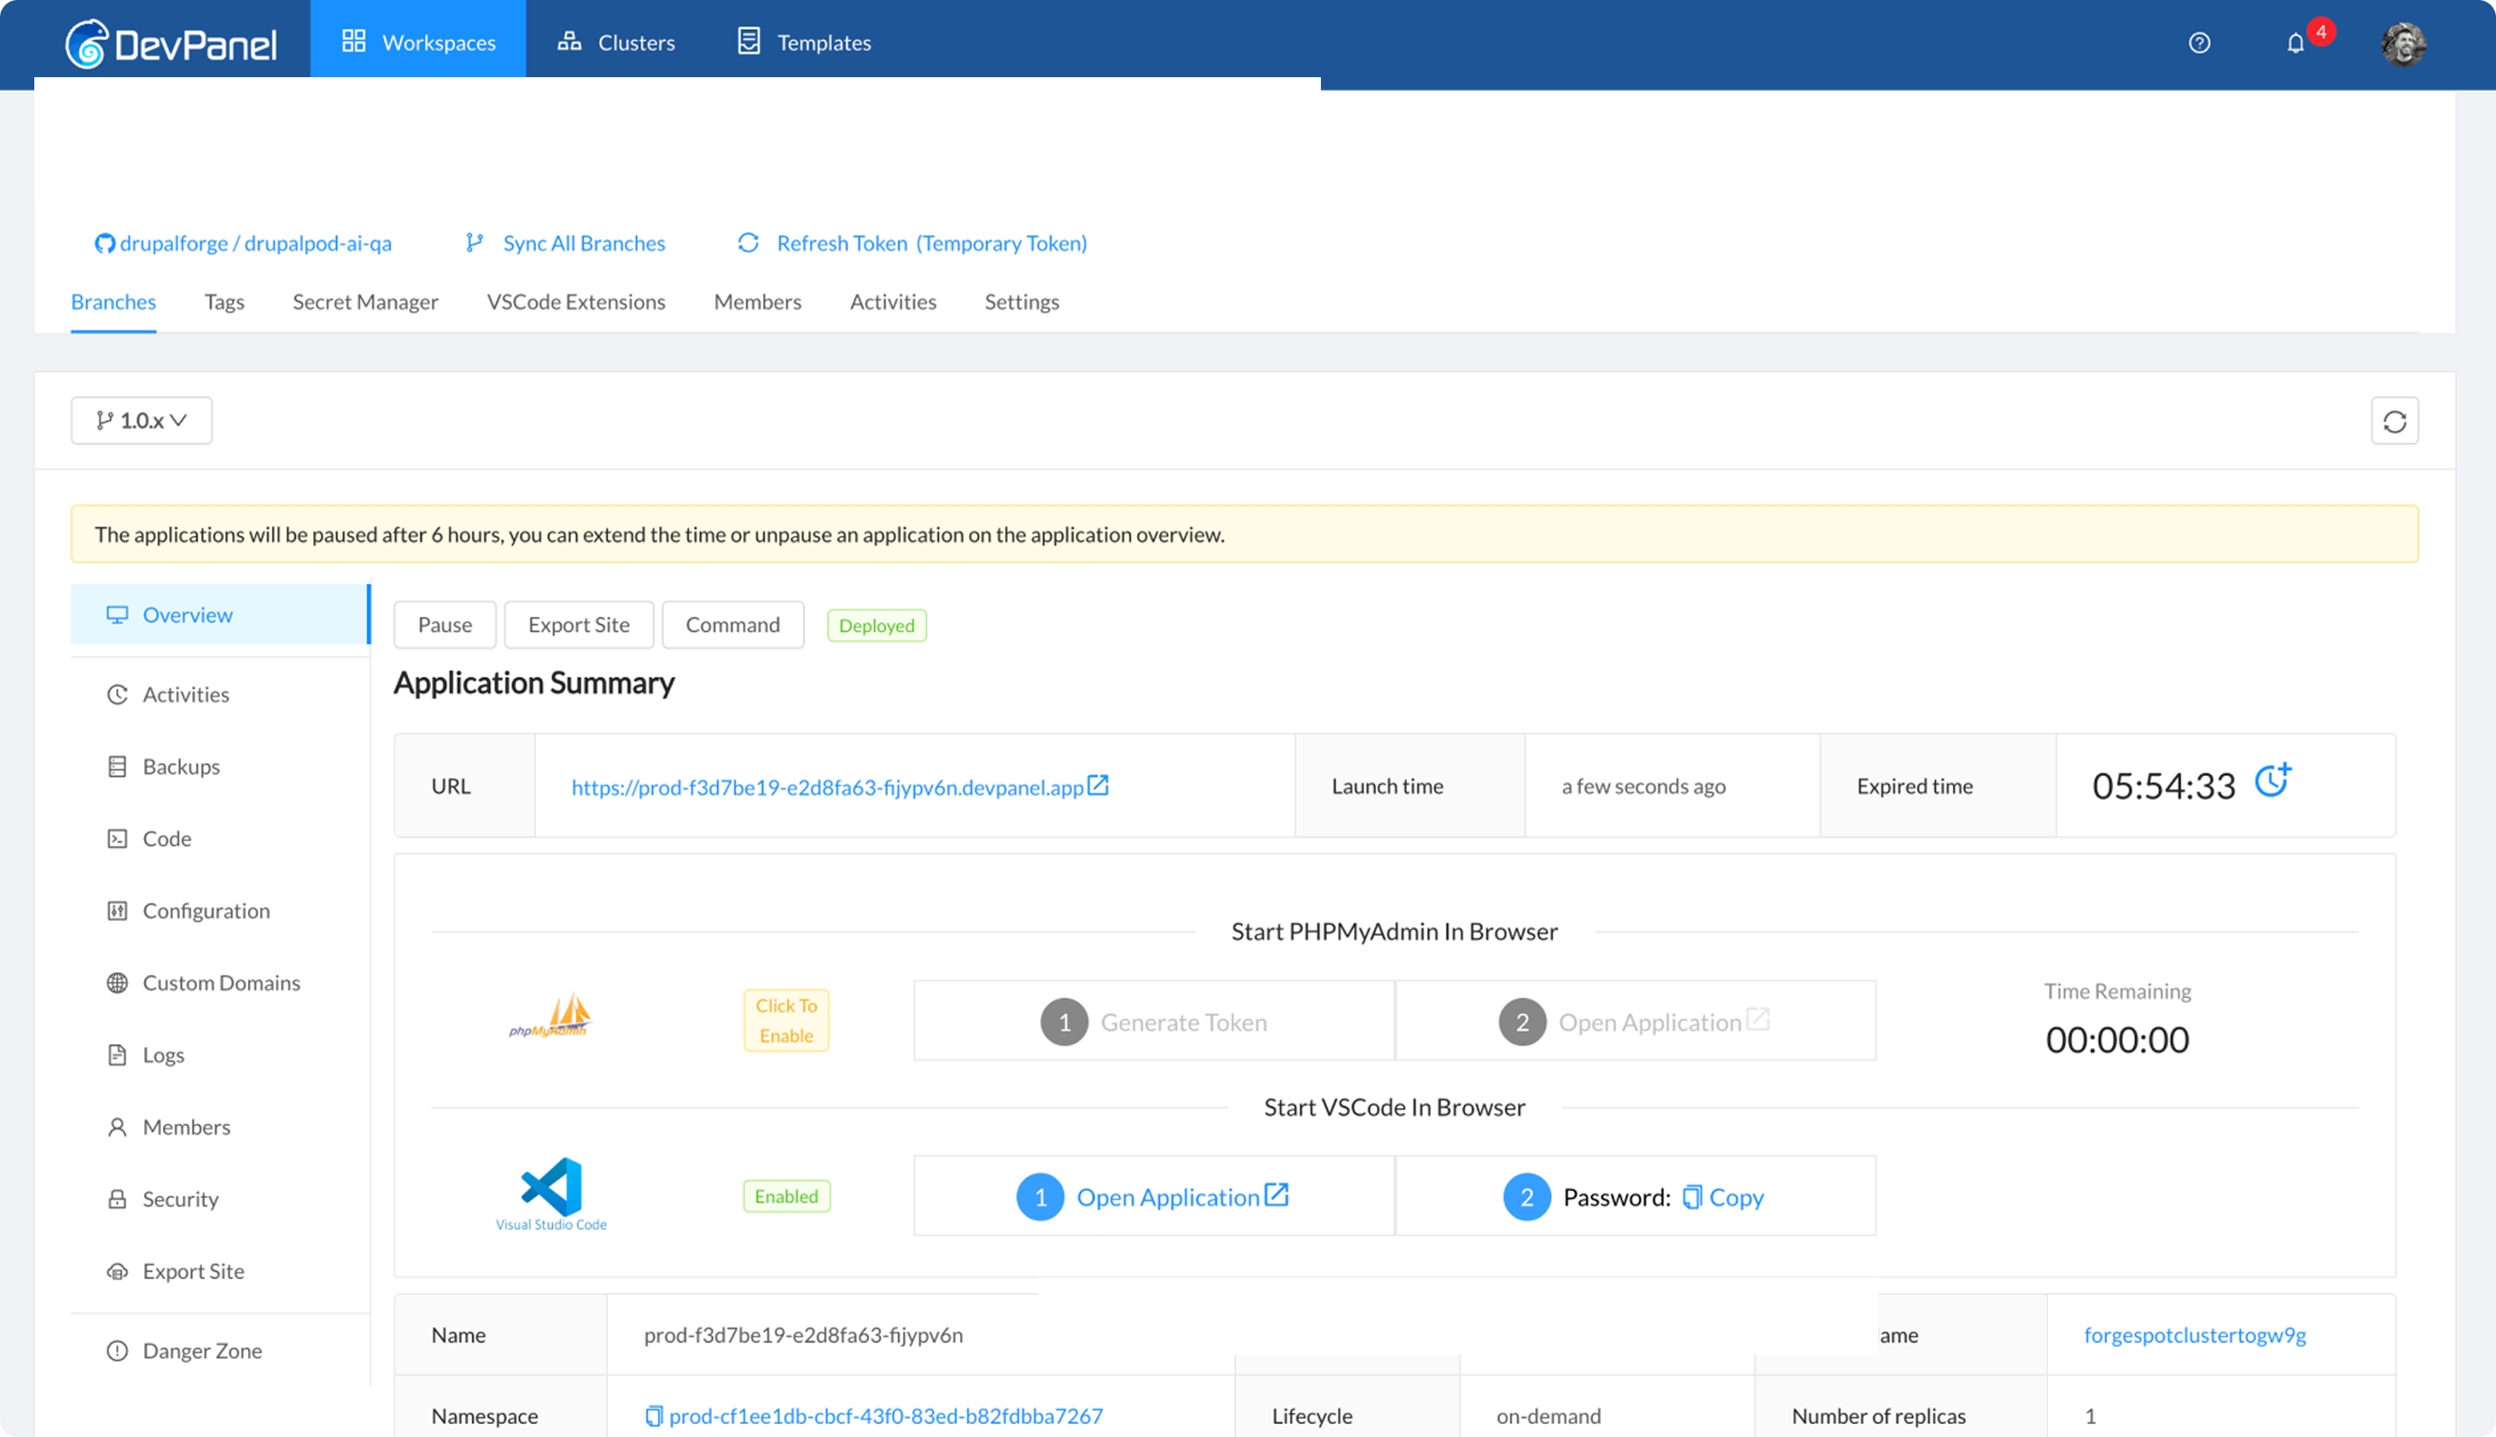Click Generate Token step
Viewport: 2496px width, 1437px height.
tap(1155, 1021)
